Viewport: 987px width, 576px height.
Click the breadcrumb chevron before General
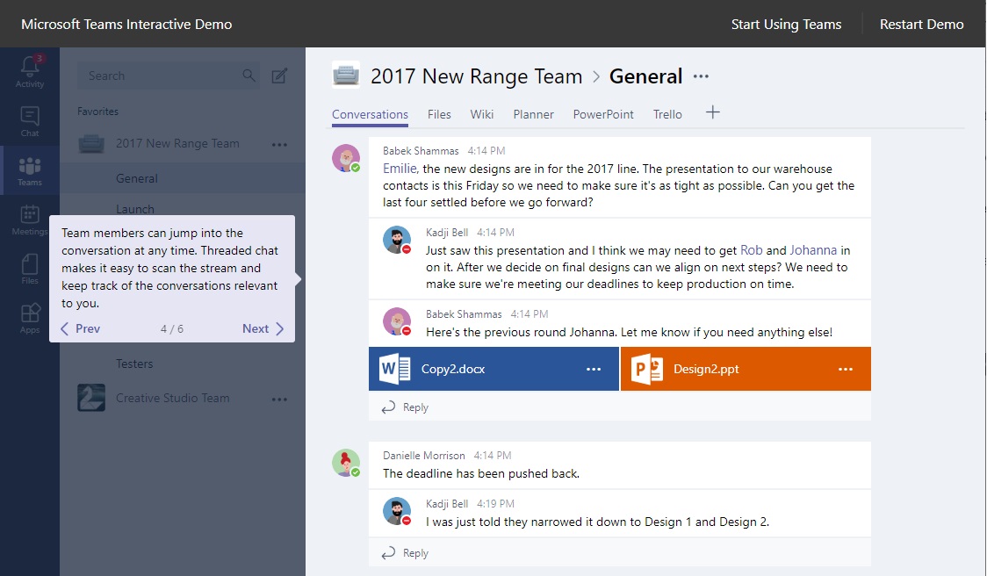point(596,76)
